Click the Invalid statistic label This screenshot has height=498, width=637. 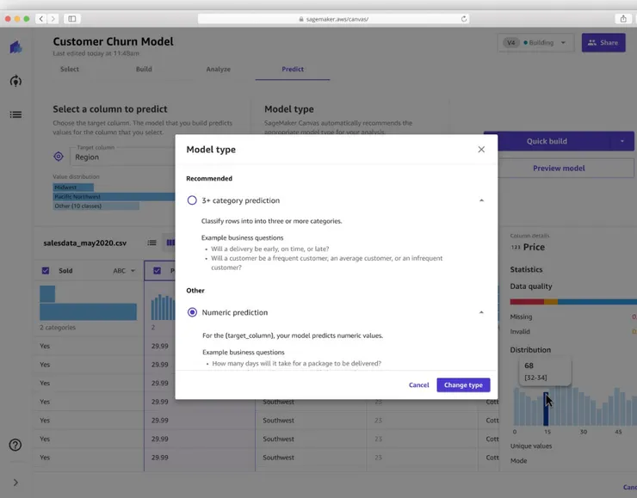(x=520, y=332)
